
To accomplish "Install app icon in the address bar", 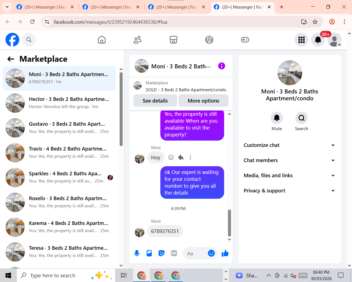I will pyautogui.click(x=304, y=22).
